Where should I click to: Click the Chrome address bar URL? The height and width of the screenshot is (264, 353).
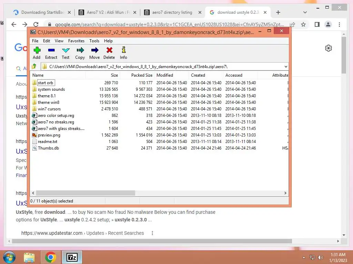click(x=169, y=24)
